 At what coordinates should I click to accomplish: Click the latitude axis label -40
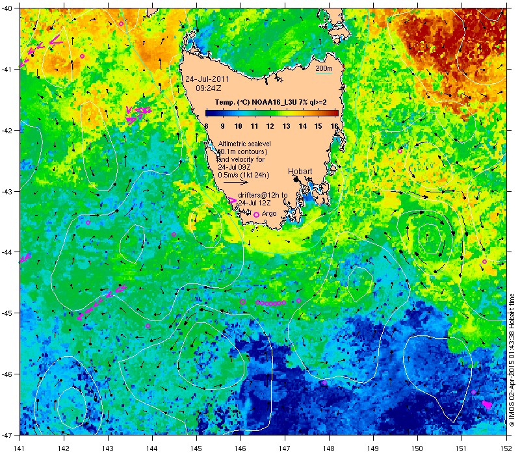coord(10,8)
